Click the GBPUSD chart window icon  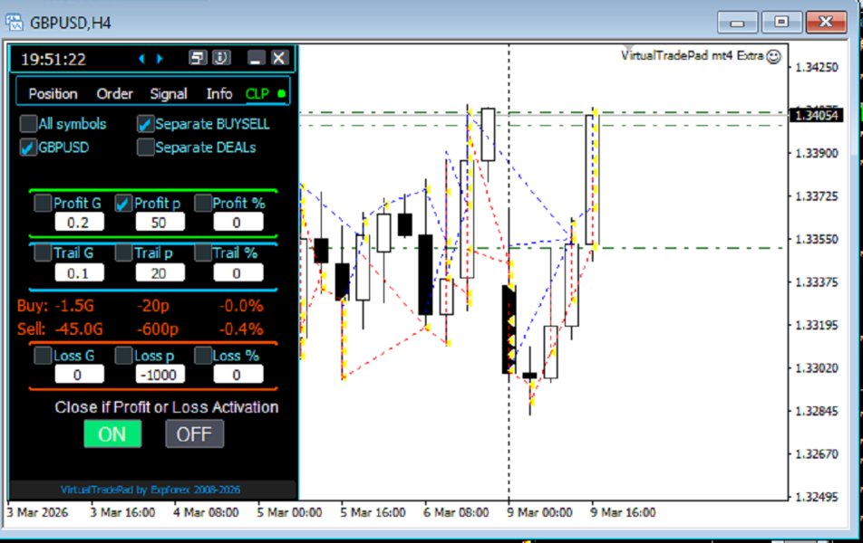(x=15, y=23)
